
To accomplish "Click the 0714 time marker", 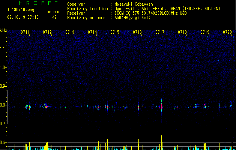I will [92, 32].
